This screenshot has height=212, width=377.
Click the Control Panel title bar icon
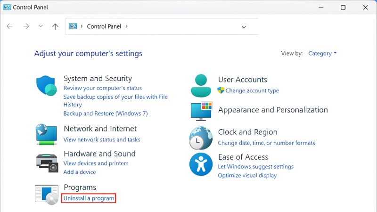pos(7,7)
